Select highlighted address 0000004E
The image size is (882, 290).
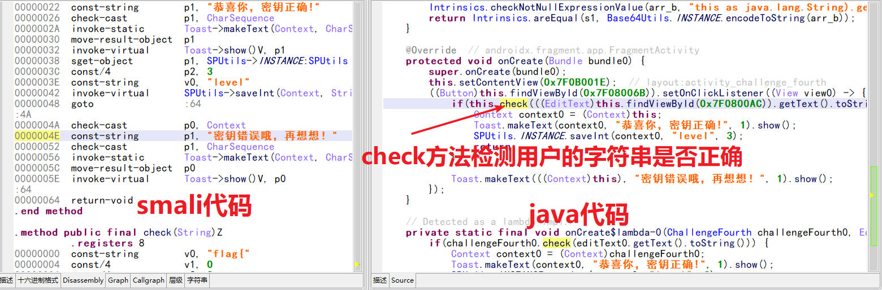point(37,136)
